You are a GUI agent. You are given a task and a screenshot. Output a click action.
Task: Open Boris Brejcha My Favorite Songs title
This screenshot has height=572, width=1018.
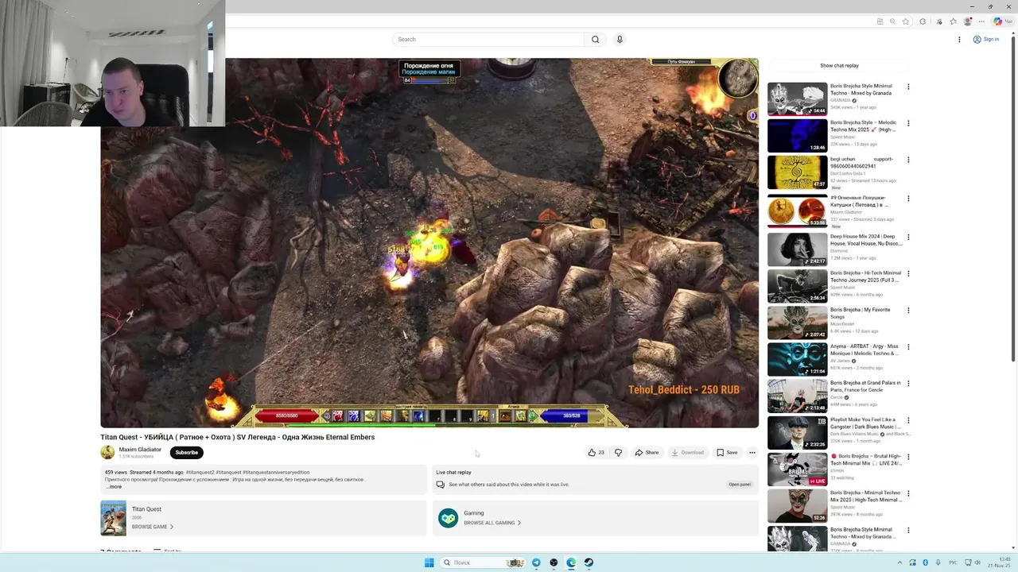click(861, 313)
